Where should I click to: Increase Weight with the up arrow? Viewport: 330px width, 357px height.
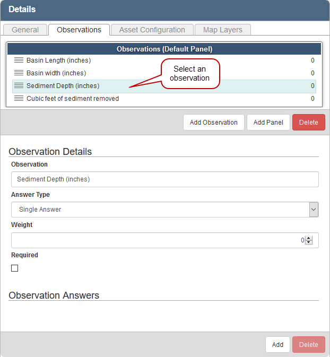tap(309, 238)
